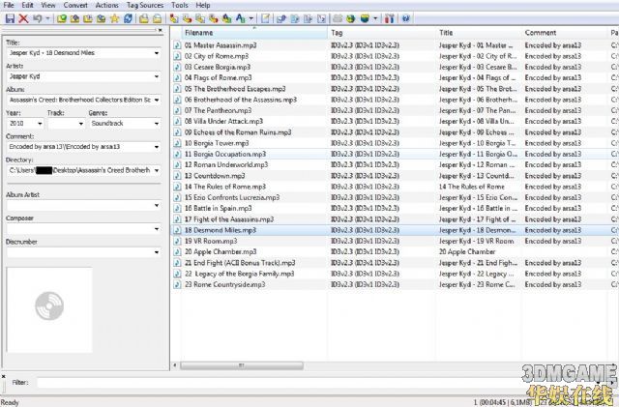Click the music file icon for 10 Borgia Tower.mp3
Screen dimensions: 619x407
[177, 143]
